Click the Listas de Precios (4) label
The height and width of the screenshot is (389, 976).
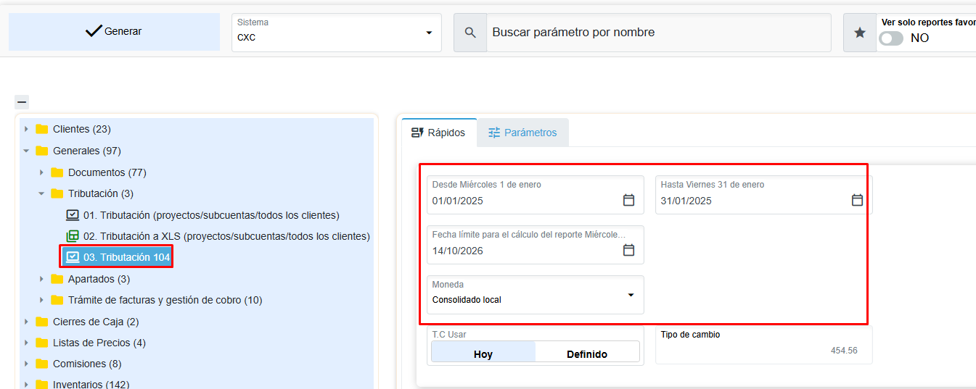[99, 343]
